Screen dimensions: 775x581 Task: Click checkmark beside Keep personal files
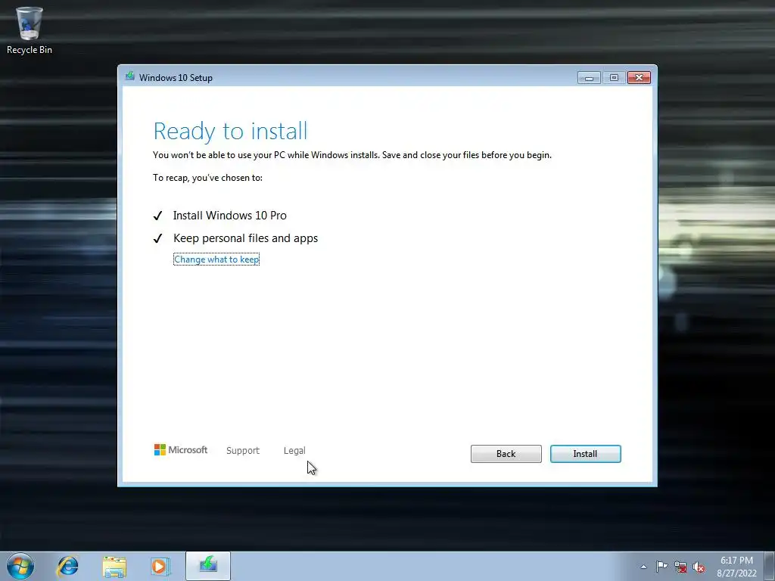[x=157, y=238]
